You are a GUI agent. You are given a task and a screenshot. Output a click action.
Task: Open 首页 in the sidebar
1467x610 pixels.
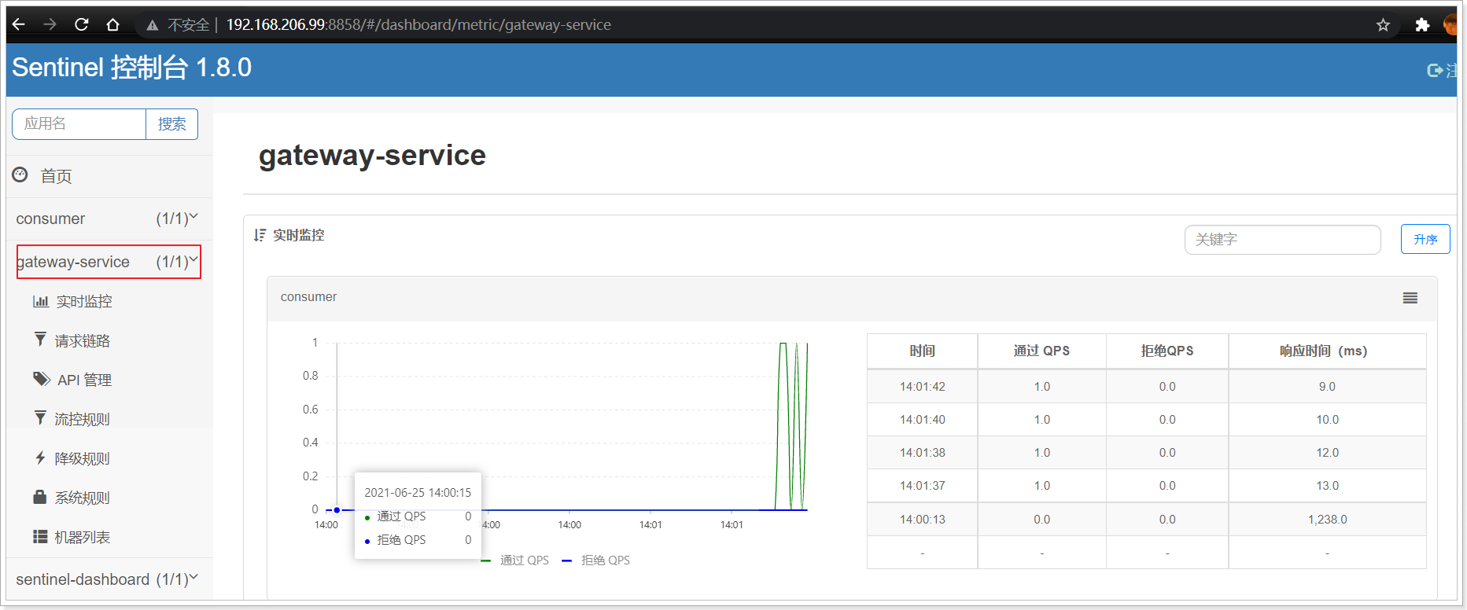coord(56,176)
